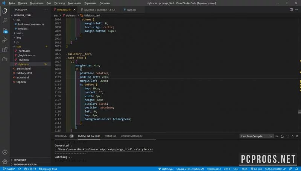
Task: Open font-awesome.min.css file
Action: (x=30, y=24)
